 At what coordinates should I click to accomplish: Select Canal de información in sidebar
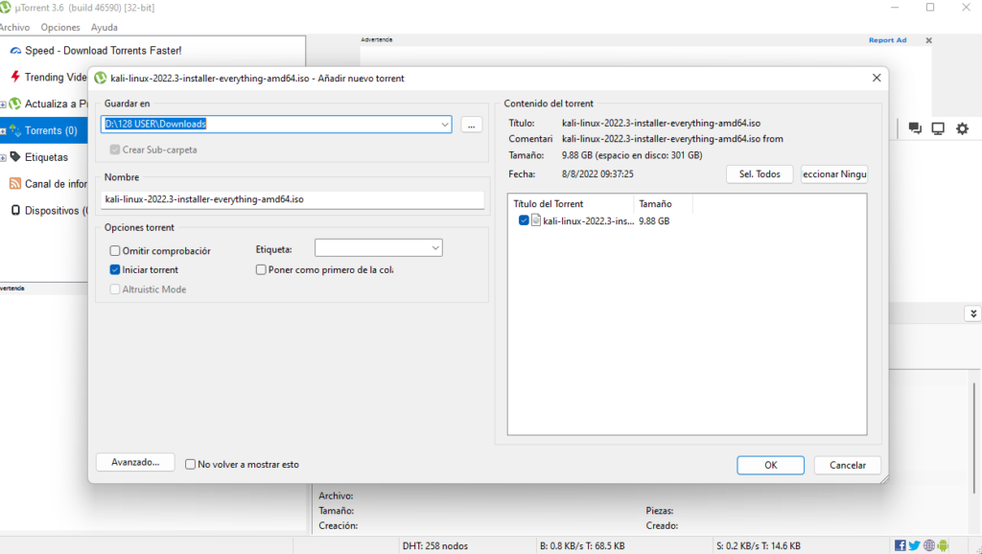click(x=56, y=183)
